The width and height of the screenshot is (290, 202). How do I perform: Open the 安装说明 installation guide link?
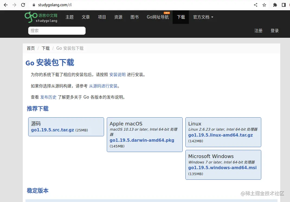click(x=117, y=75)
